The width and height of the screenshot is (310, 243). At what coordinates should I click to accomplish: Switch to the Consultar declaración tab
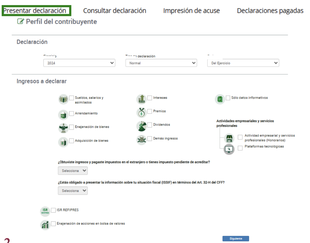pyautogui.click(x=115, y=11)
